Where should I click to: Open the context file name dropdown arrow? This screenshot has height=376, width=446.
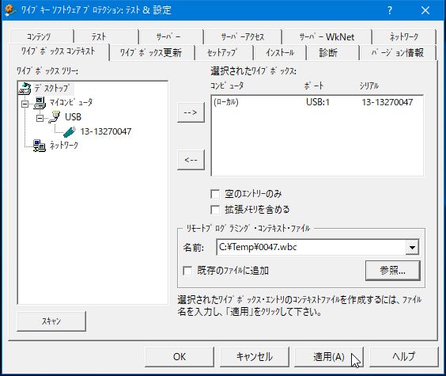coord(412,247)
